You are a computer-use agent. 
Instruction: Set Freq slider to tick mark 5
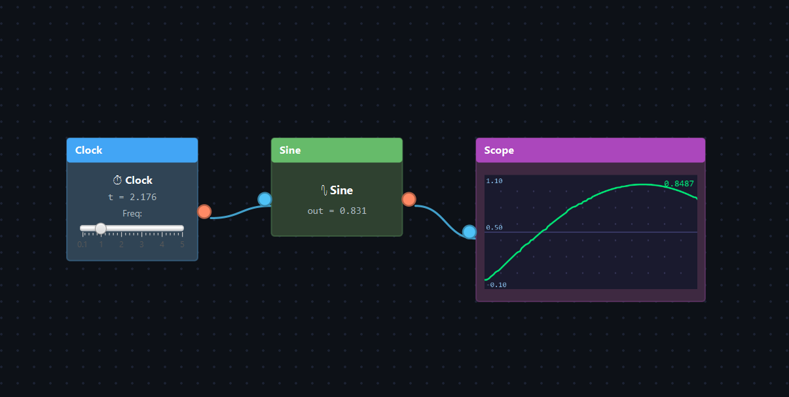pos(182,228)
